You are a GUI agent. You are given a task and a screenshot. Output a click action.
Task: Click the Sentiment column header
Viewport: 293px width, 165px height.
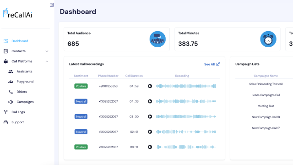coord(81,76)
